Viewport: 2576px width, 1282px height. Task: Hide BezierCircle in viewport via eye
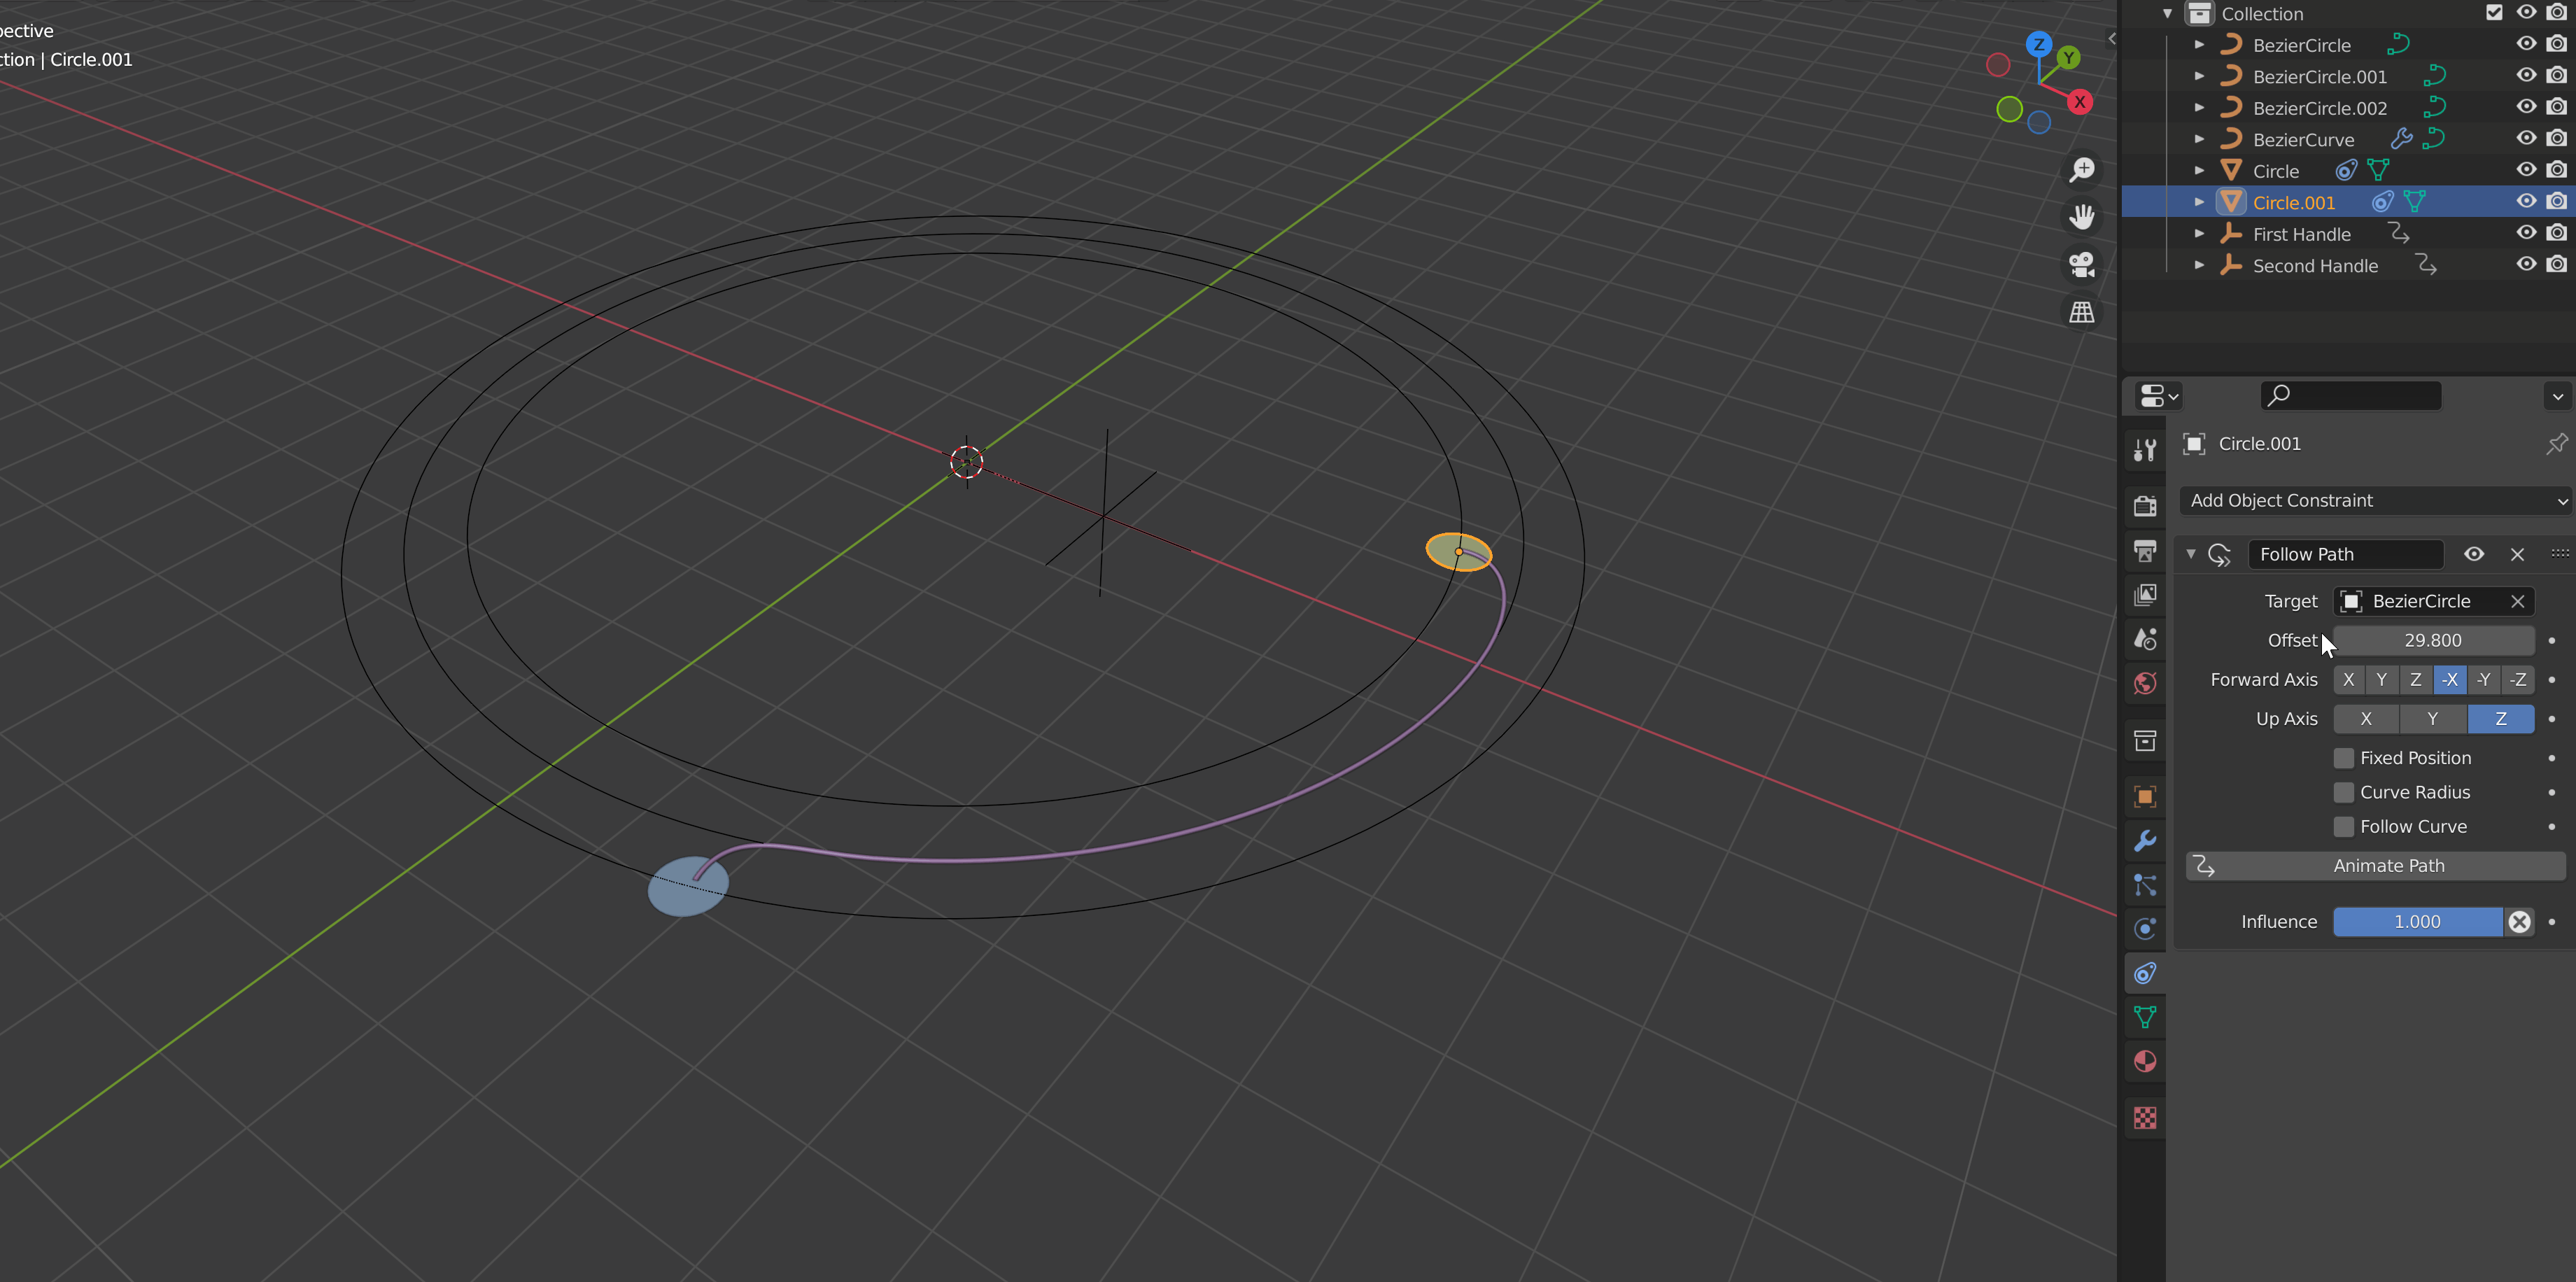click(x=2526, y=44)
